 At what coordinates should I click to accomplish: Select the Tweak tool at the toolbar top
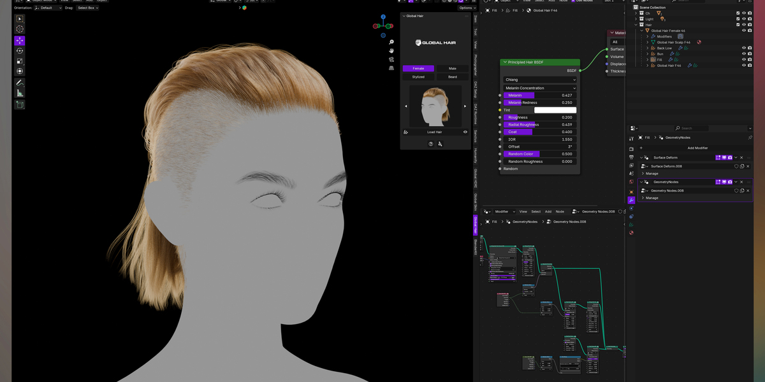(x=19, y=18)
